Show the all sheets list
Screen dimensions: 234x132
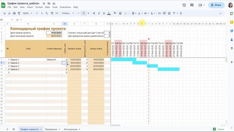[x=14, y=129]
